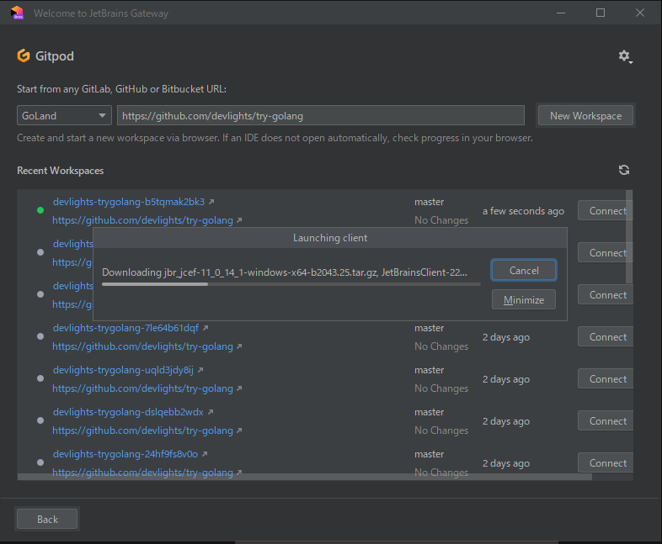The image size is (662, 544).
Task: Click arrow icon after GitHub URL under dslqebb2wdx
Action: pyautogui.click(x=239, y=430)
